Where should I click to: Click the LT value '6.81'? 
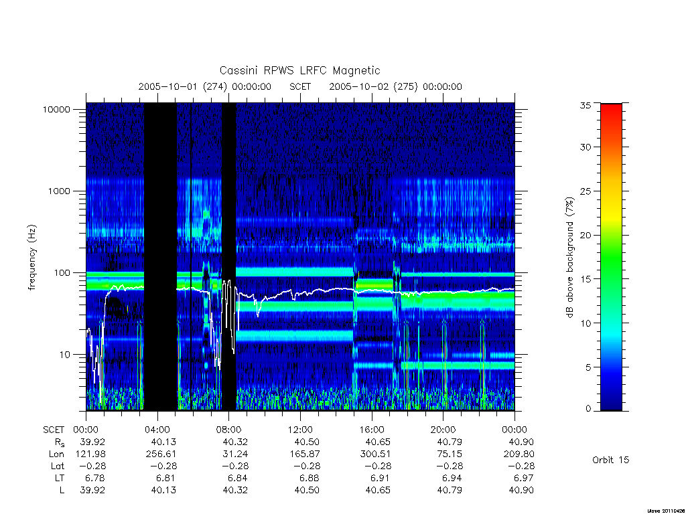[167, 478]
